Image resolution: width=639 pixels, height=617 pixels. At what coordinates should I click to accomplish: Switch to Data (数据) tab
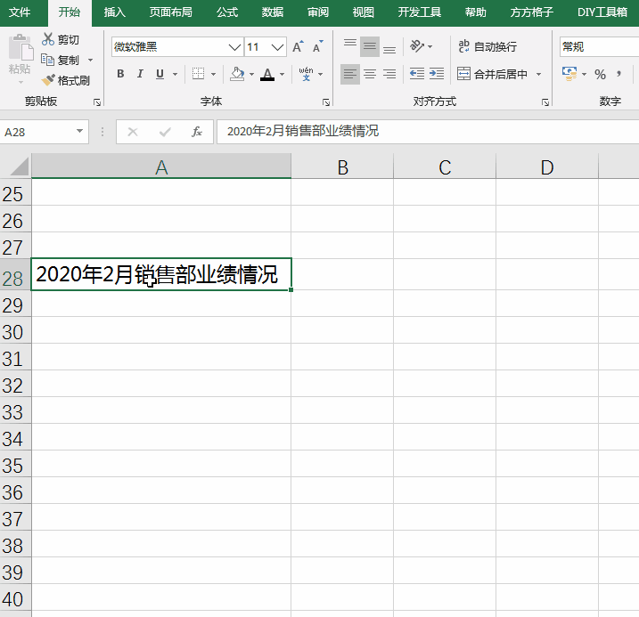coord(272,12)
